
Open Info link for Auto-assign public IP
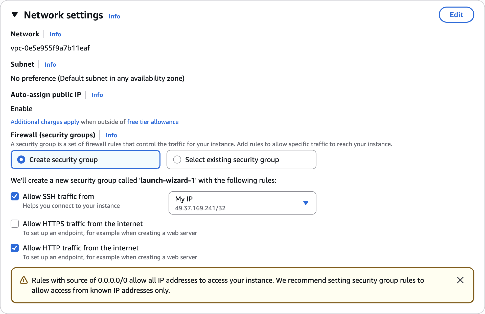point(97,95)
